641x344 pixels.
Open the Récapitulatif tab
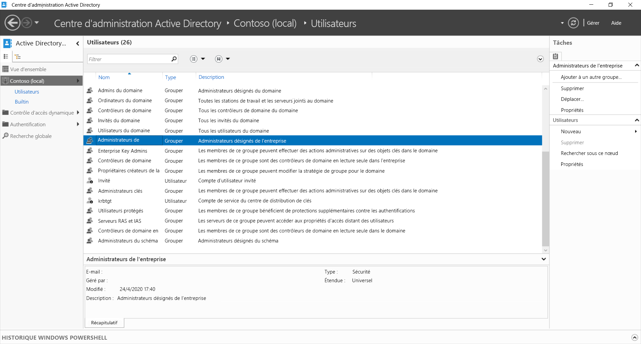tap(104, 323)
